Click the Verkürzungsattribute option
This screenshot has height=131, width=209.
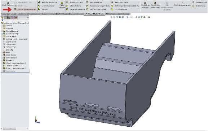point(96,9)
